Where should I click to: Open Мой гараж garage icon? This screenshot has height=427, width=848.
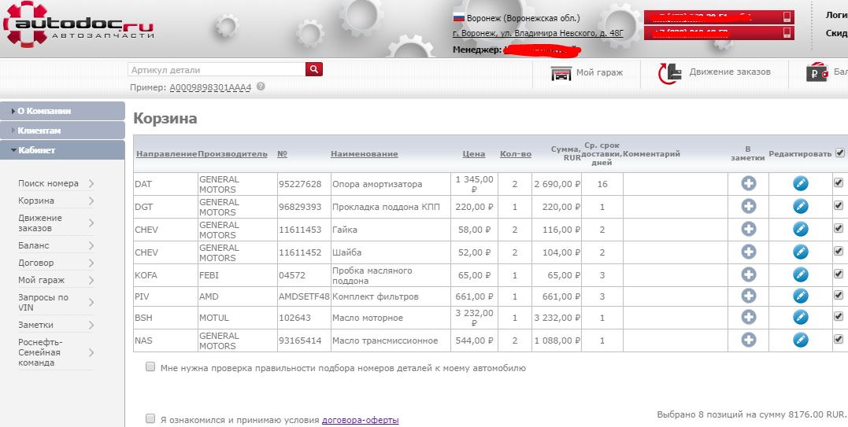pos(561,72)
